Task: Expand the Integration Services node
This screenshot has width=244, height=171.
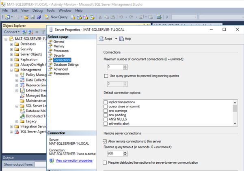Action: coord(12,127)
